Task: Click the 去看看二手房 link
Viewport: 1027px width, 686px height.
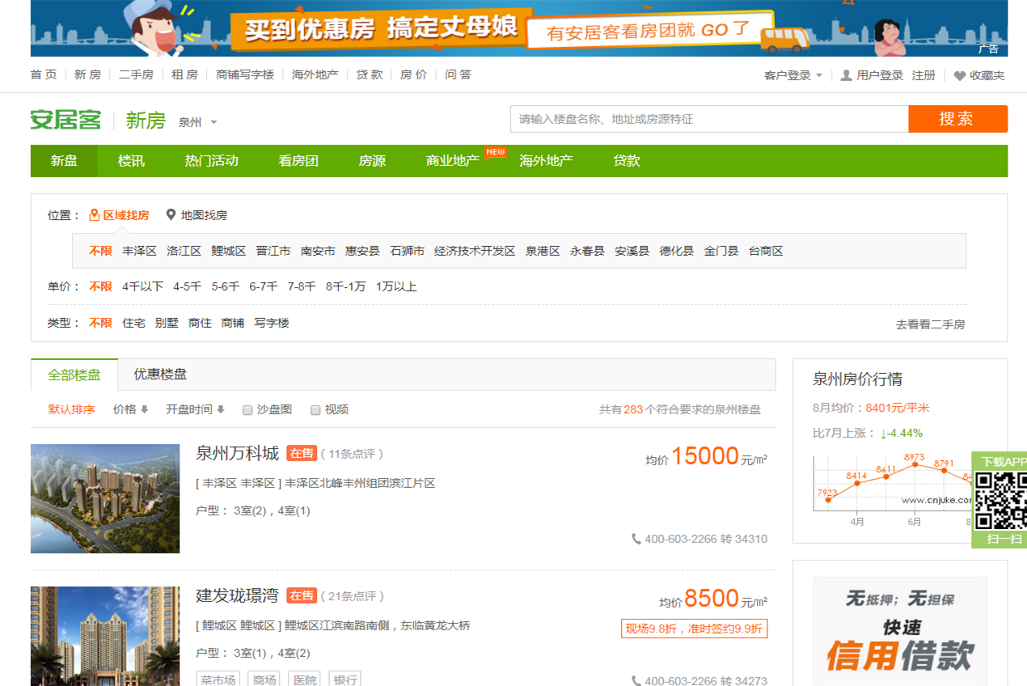Action: point(930,324)
